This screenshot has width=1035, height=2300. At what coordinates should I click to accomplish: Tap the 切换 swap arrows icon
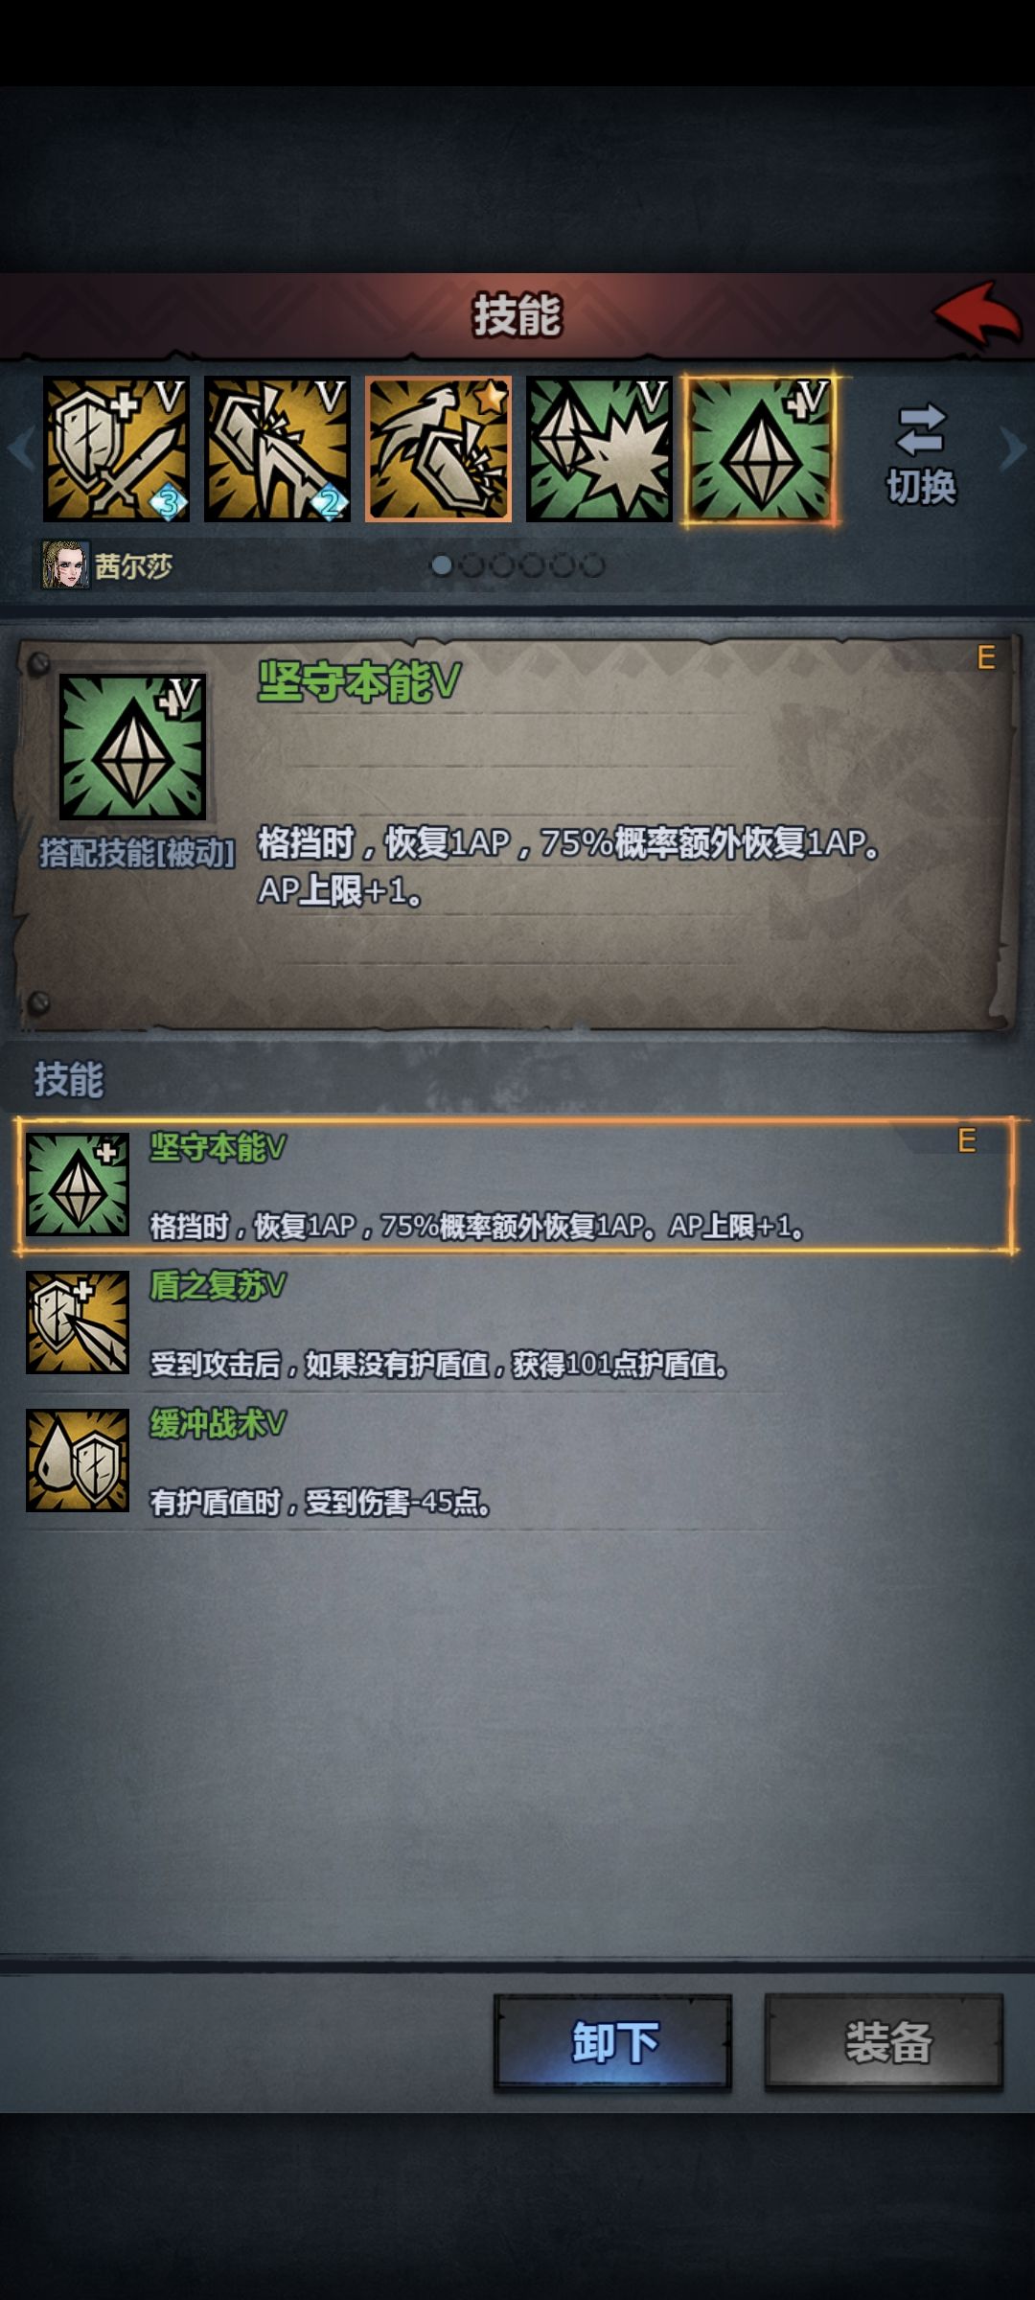click(921, 429)
